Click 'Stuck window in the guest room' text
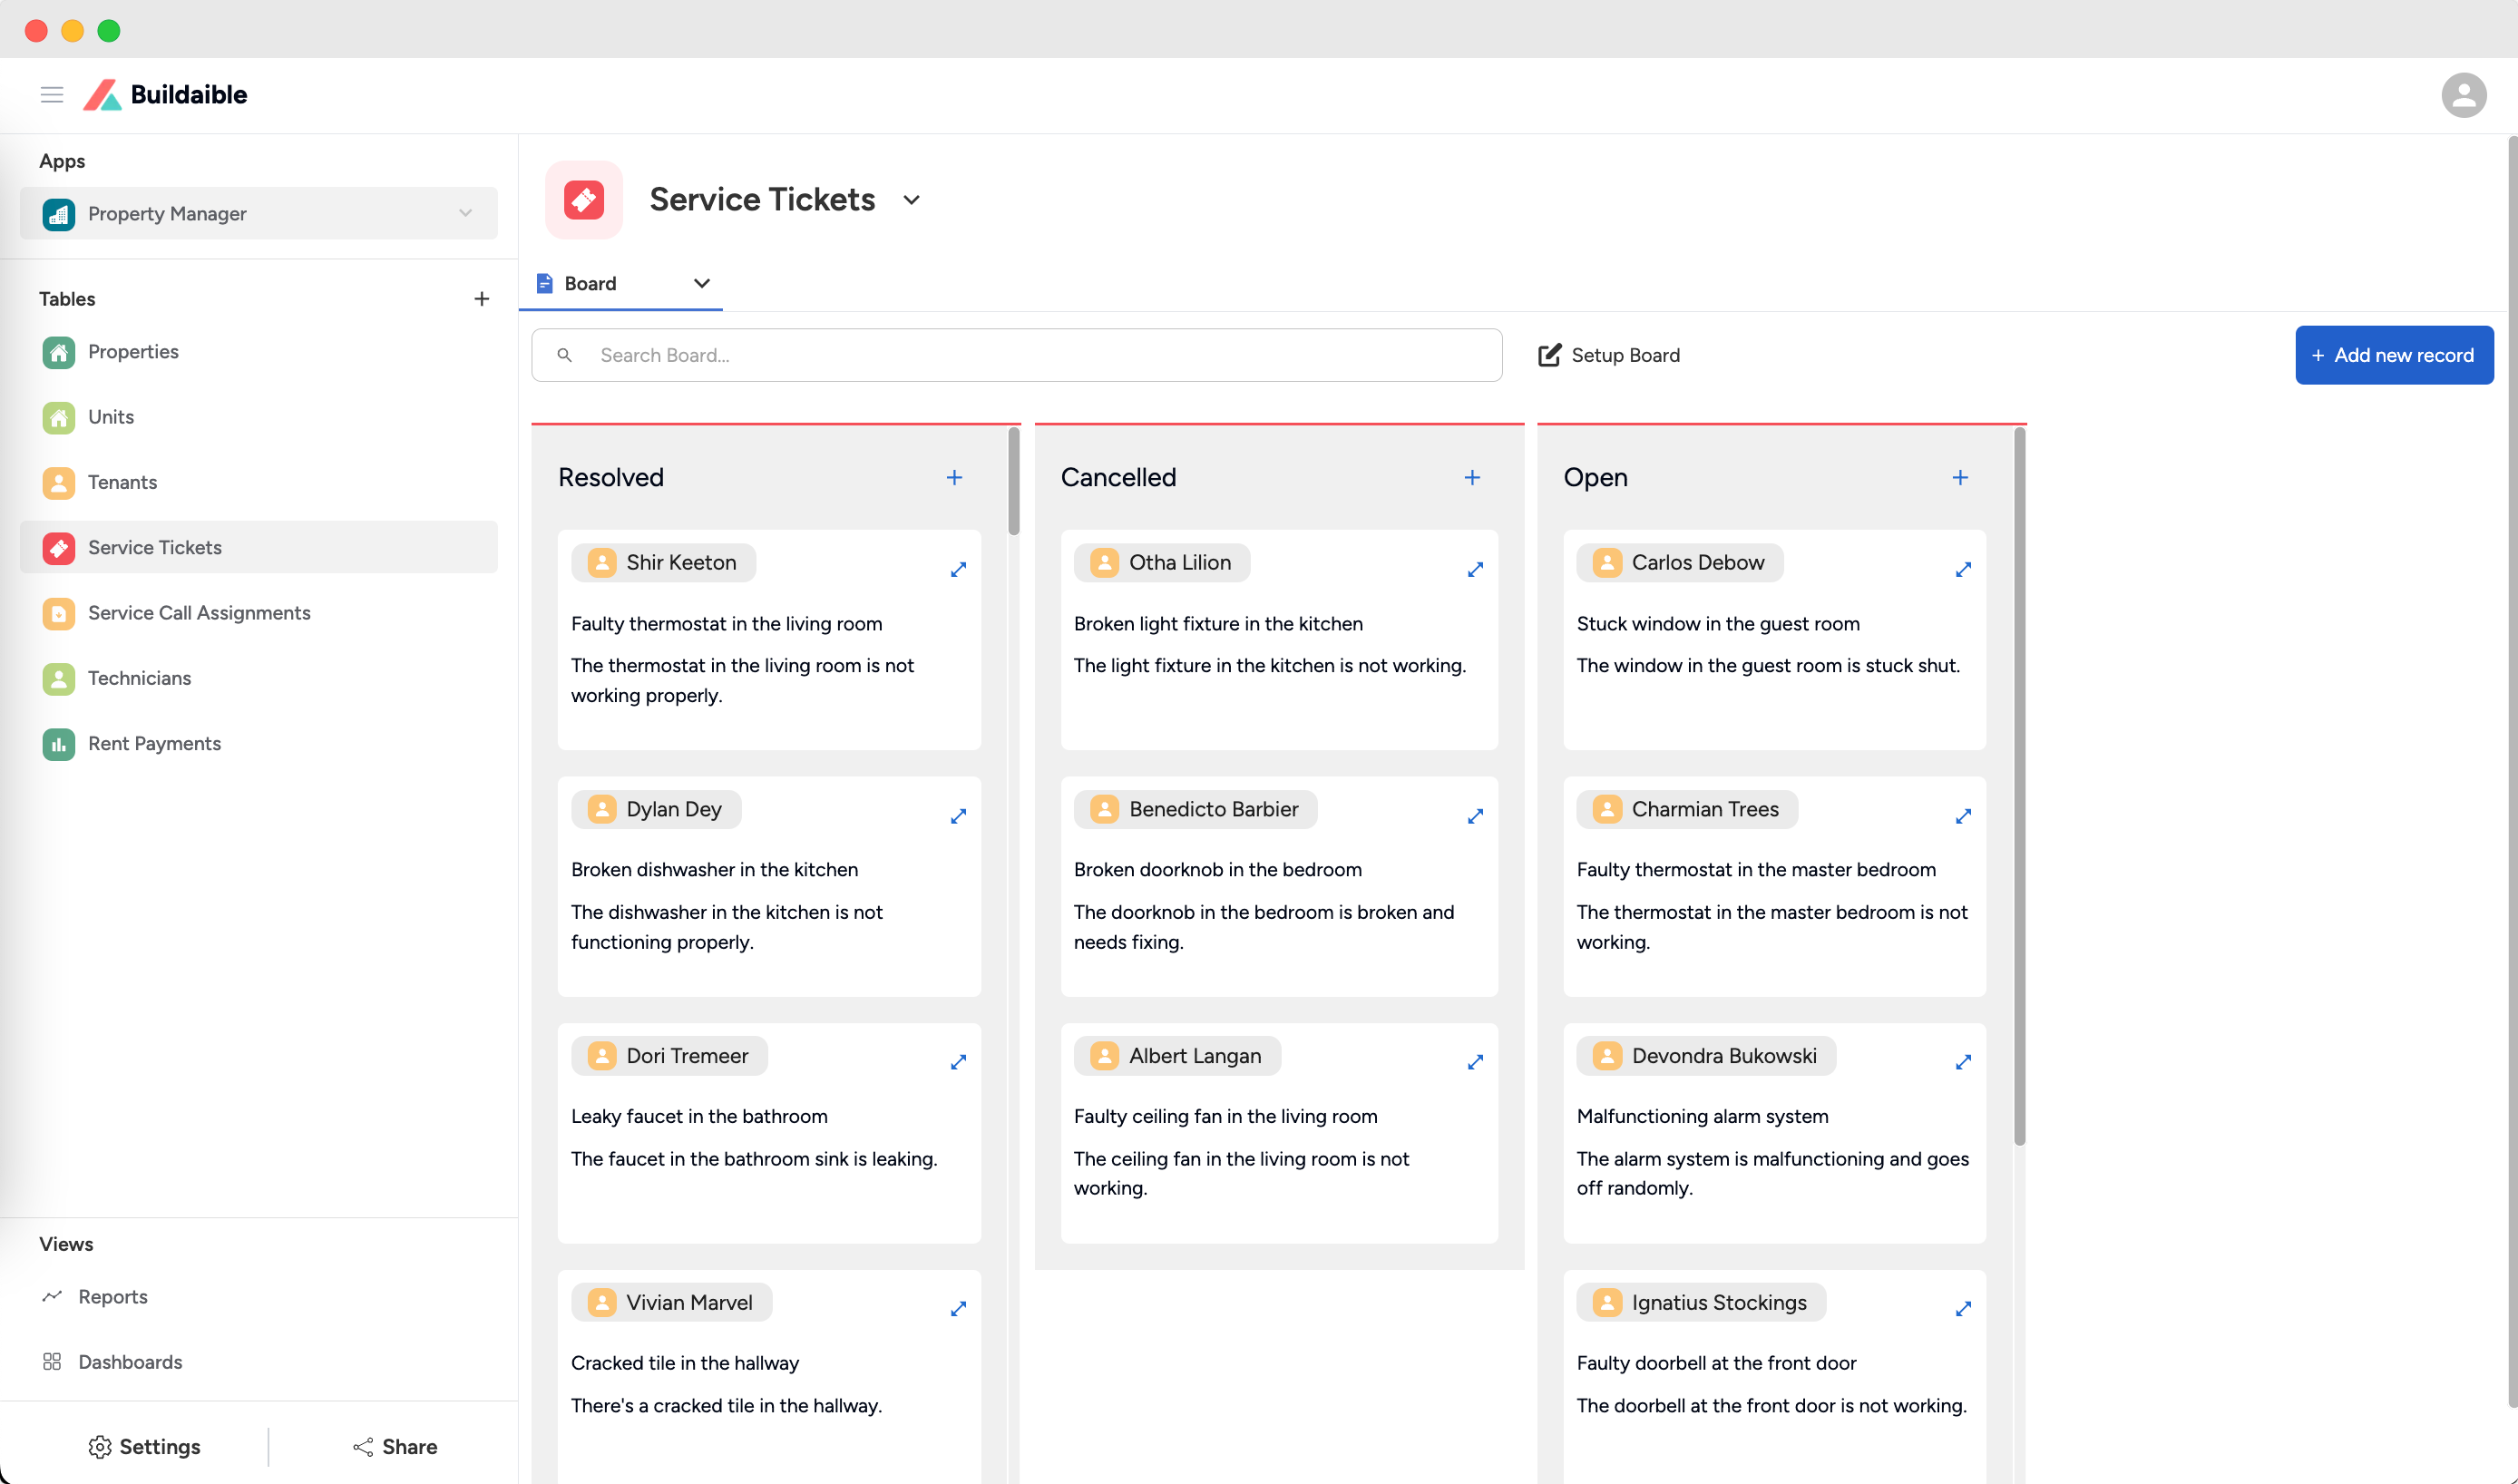 point(1718,624)
